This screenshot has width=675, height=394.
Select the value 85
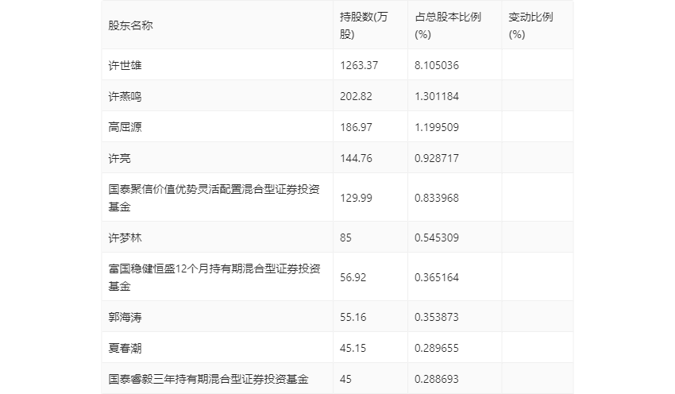345,238
